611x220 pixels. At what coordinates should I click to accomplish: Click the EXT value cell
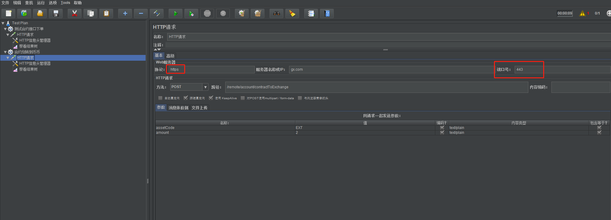pos(365,128)
